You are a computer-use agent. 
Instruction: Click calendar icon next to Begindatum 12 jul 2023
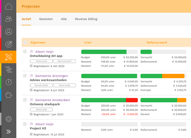pyautogui.click(x=31, y=134)
